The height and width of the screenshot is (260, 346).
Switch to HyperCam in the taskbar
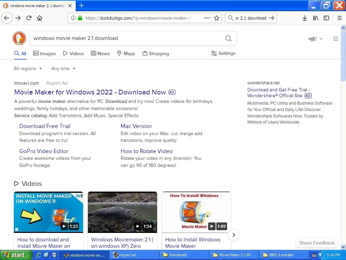(x=134, y=255)
